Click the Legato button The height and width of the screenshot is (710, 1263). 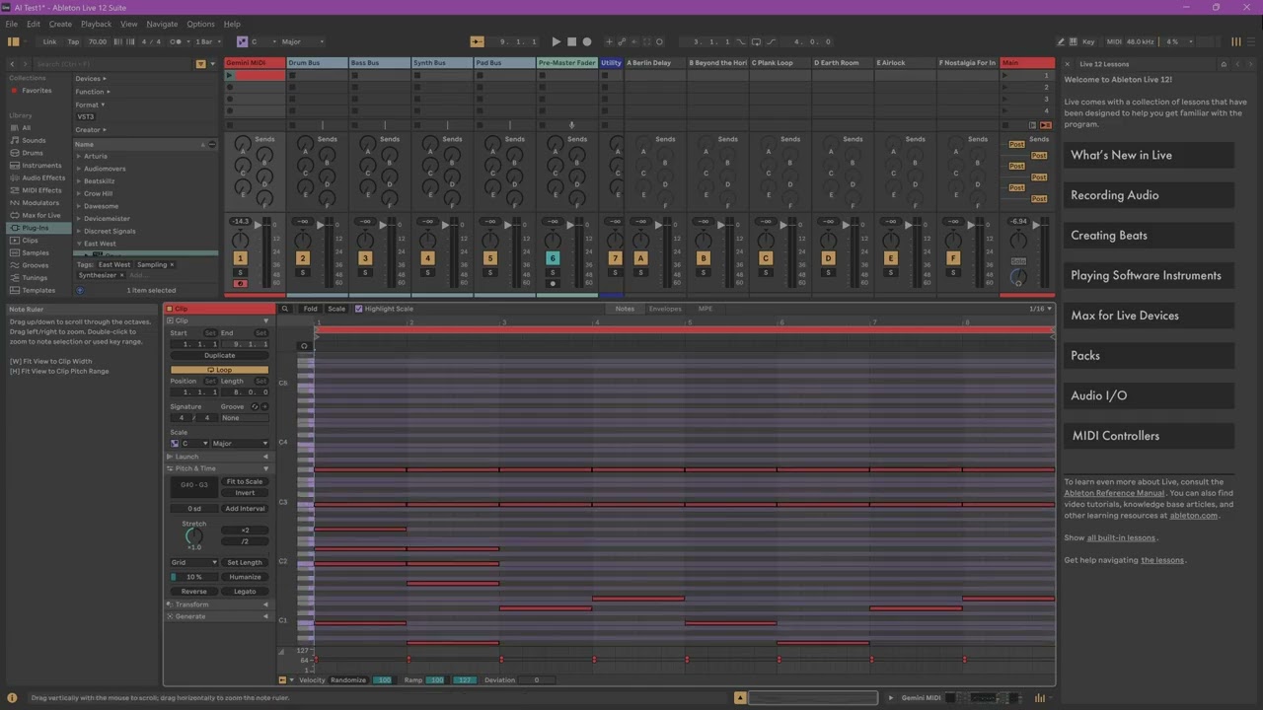245,592
